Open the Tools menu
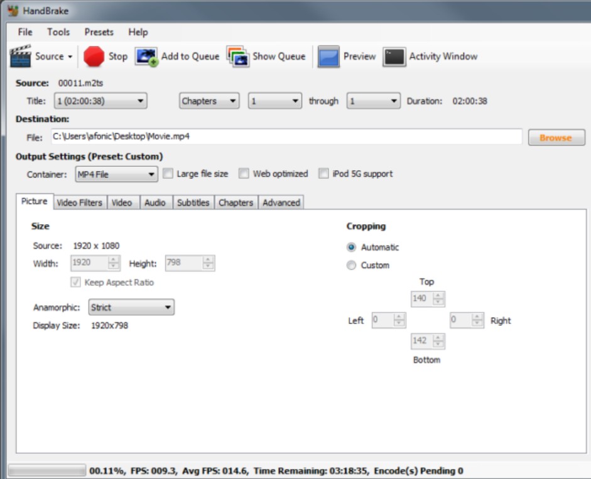 58,32
